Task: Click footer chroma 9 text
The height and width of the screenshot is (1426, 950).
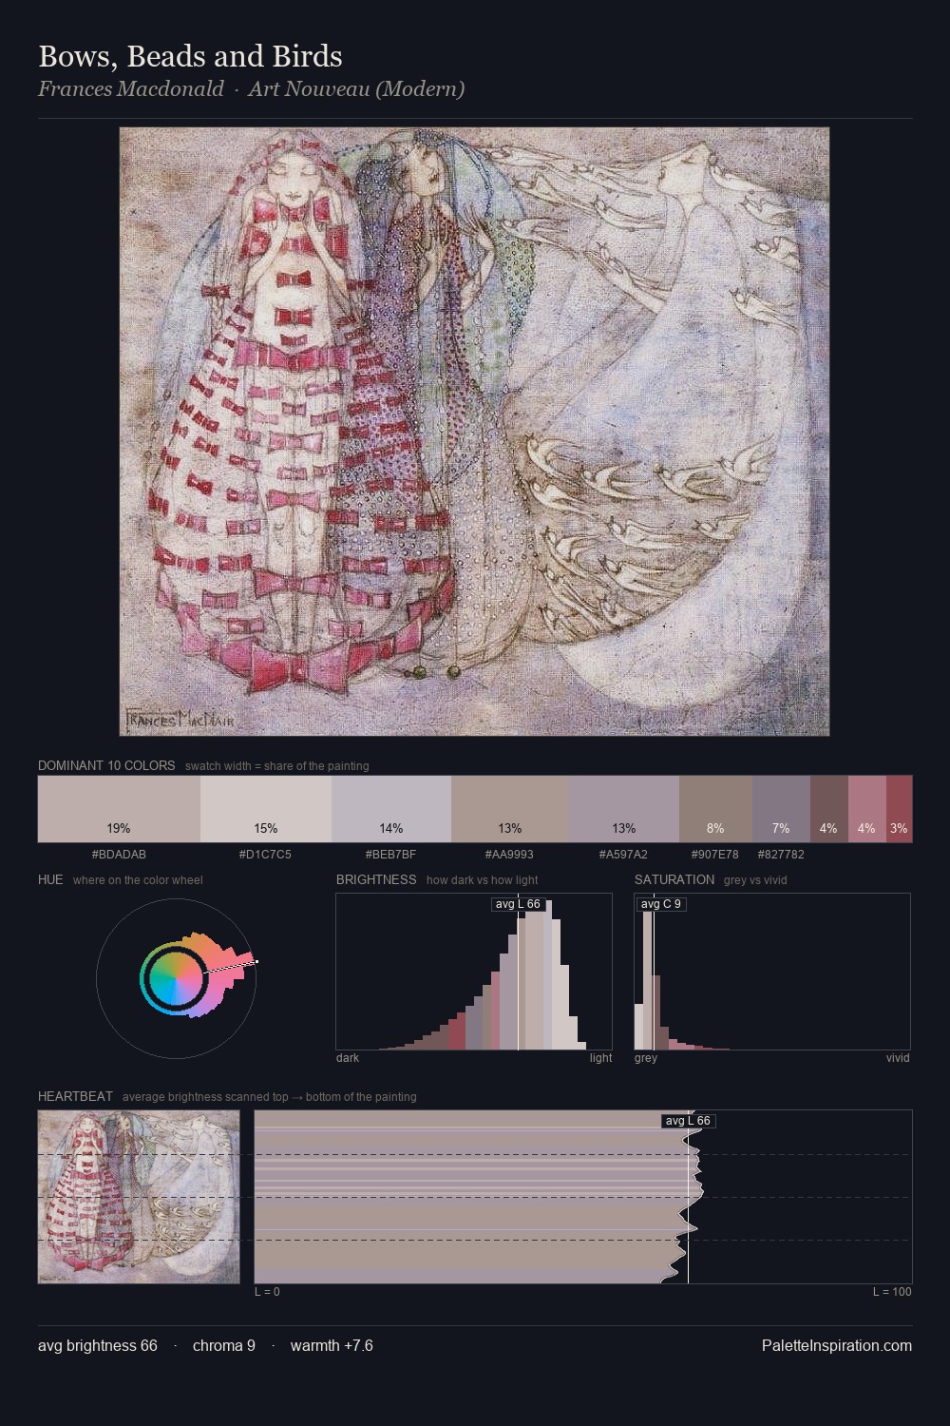Action: (224, 1345)
